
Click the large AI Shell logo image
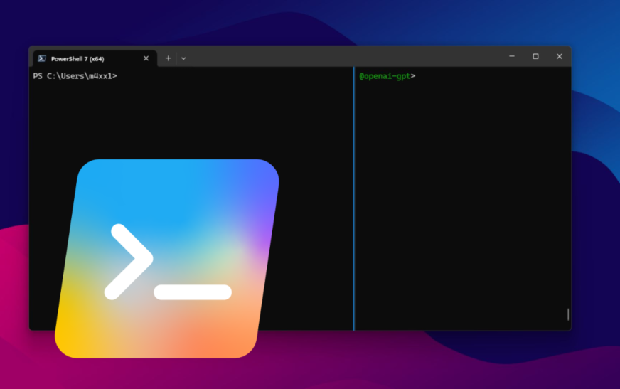pyautogui.click(x=167, y=259)
